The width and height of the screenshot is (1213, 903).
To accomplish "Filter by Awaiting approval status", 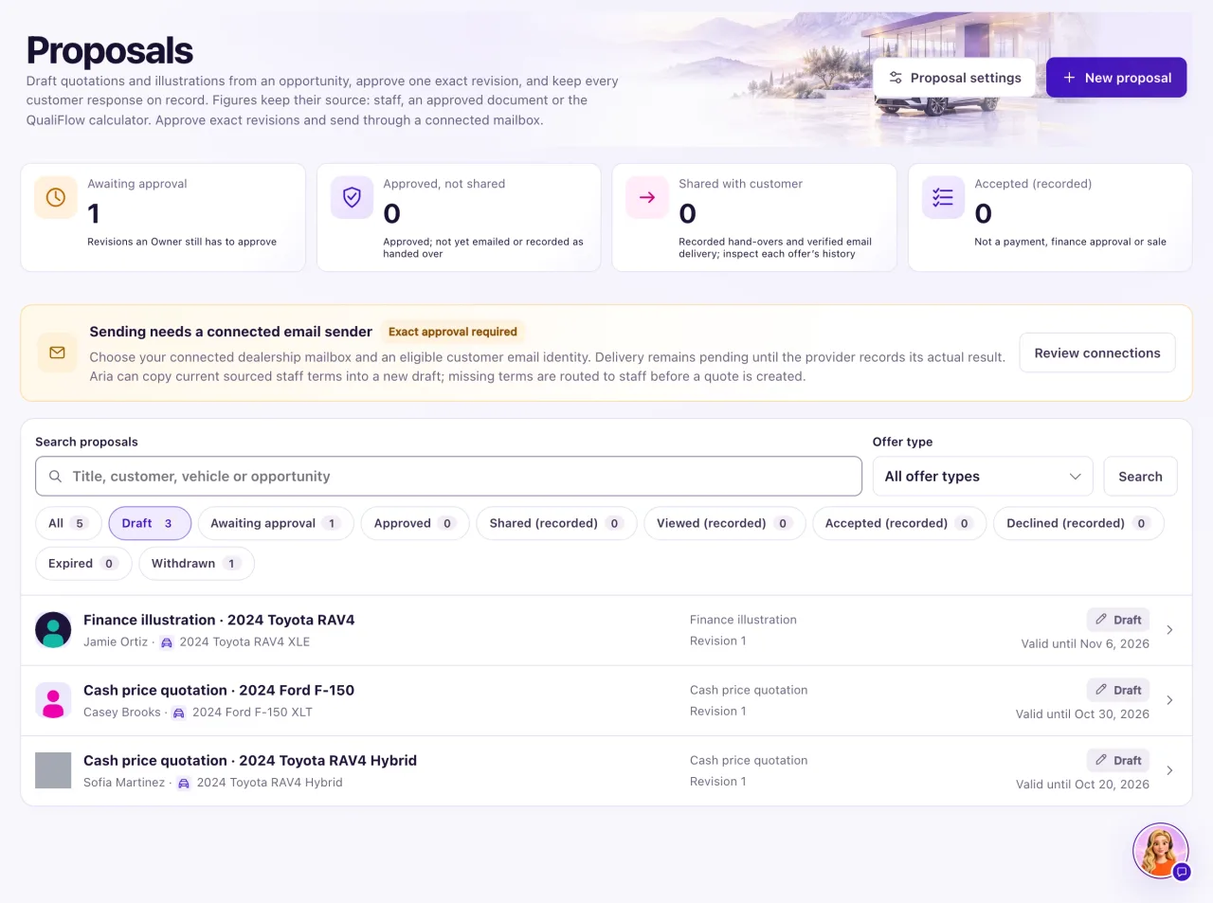I will [x=276, y=523].
